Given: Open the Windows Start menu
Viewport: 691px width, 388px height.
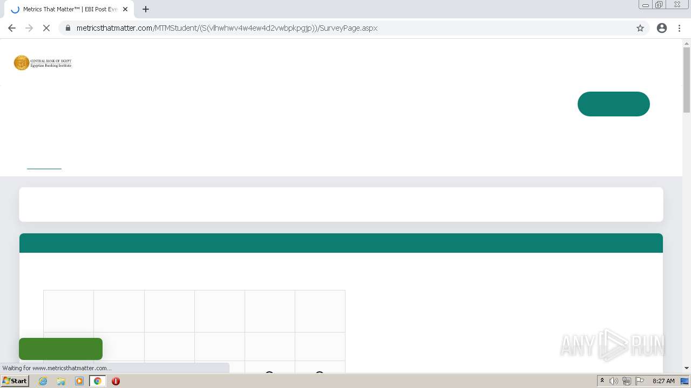Looking at the screenshot, I should (x=15, y=381).
